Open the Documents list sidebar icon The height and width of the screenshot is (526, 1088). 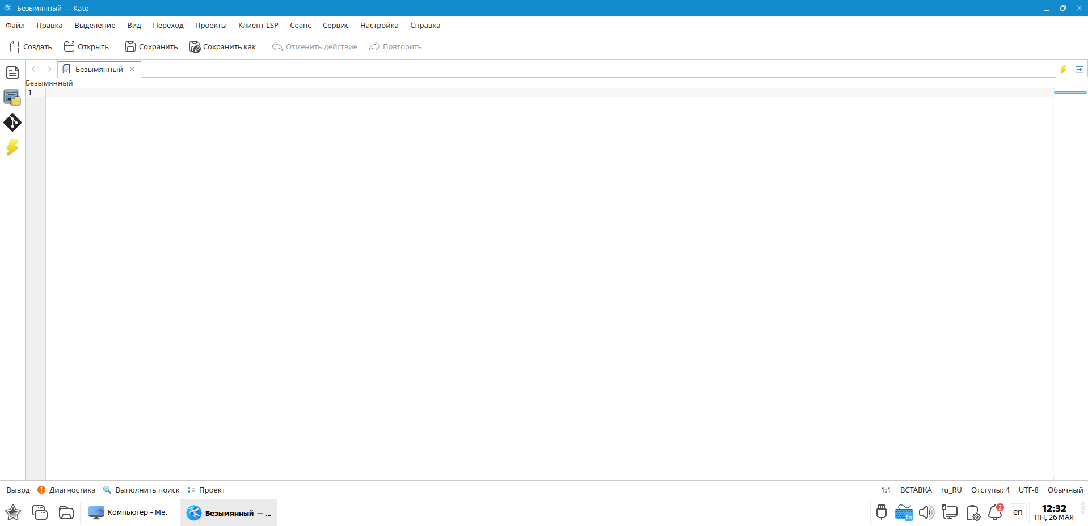click(x=12, y=73)
